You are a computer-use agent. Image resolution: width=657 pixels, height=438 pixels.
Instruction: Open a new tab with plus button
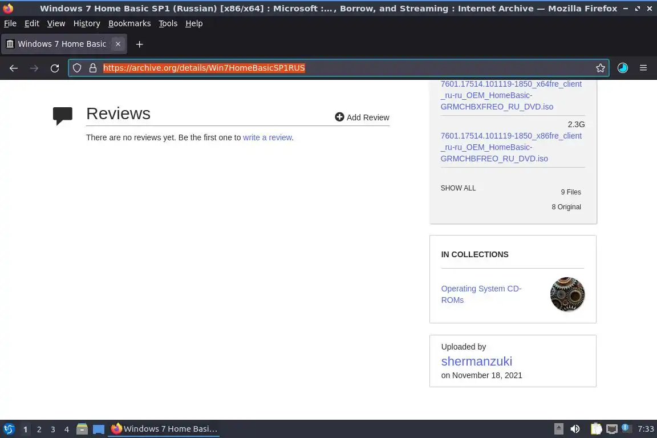click(x=139, y=44)
